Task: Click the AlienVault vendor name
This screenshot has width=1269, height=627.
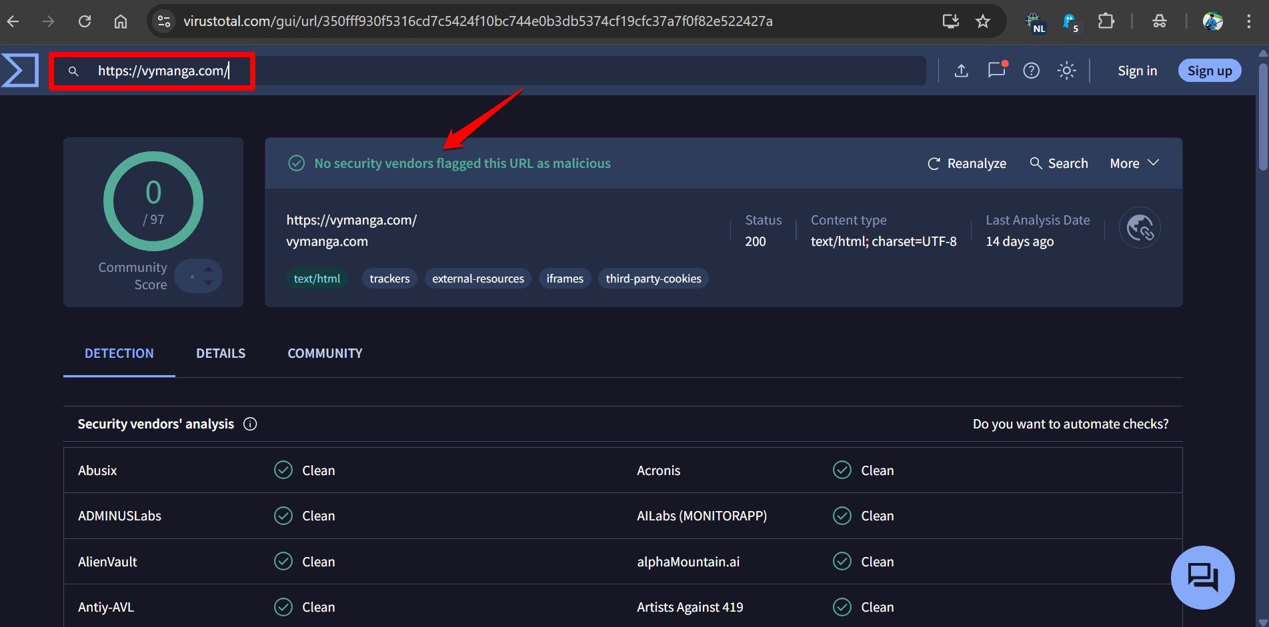Action: coord(107,562)
